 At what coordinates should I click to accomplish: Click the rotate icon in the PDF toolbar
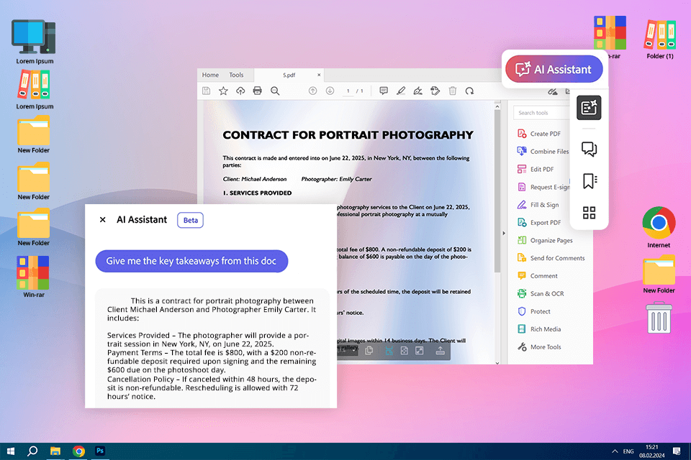point(470,91)
